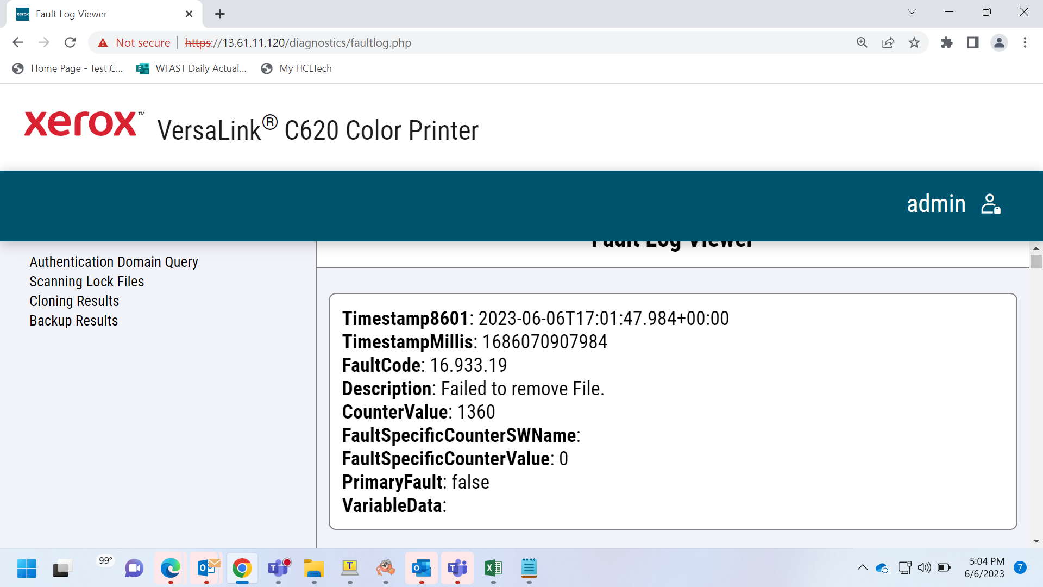Screen dimensions: 1043x587
Task: Open the browser extensions puzzle icon
Action: coord(947,42)
